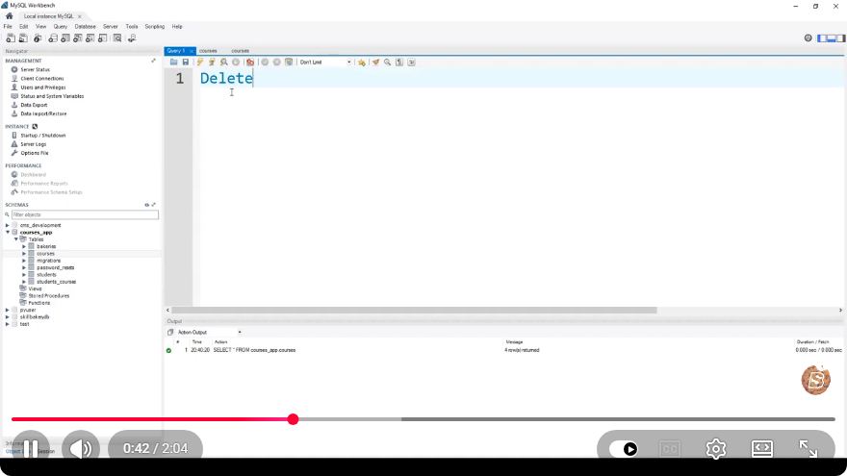Screen dimensions: 847x476
Task: Click the create new schema icon
Action: [x=53, y=38]
